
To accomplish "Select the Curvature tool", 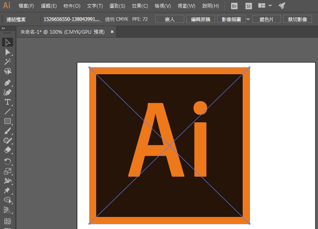I will point(8,92).
